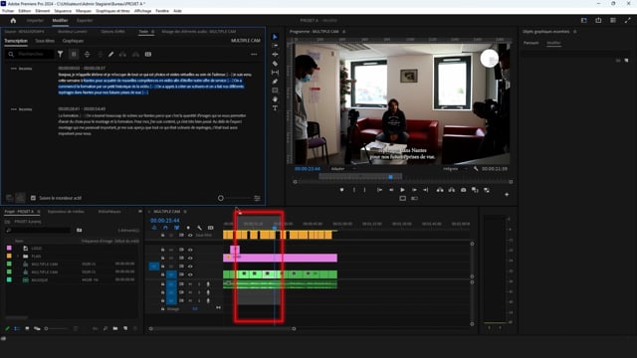Image resolution: width=637 pixels, height=358 pixels.
Task: Toggle snap magnet in timeline
Action: coord(165,228)
